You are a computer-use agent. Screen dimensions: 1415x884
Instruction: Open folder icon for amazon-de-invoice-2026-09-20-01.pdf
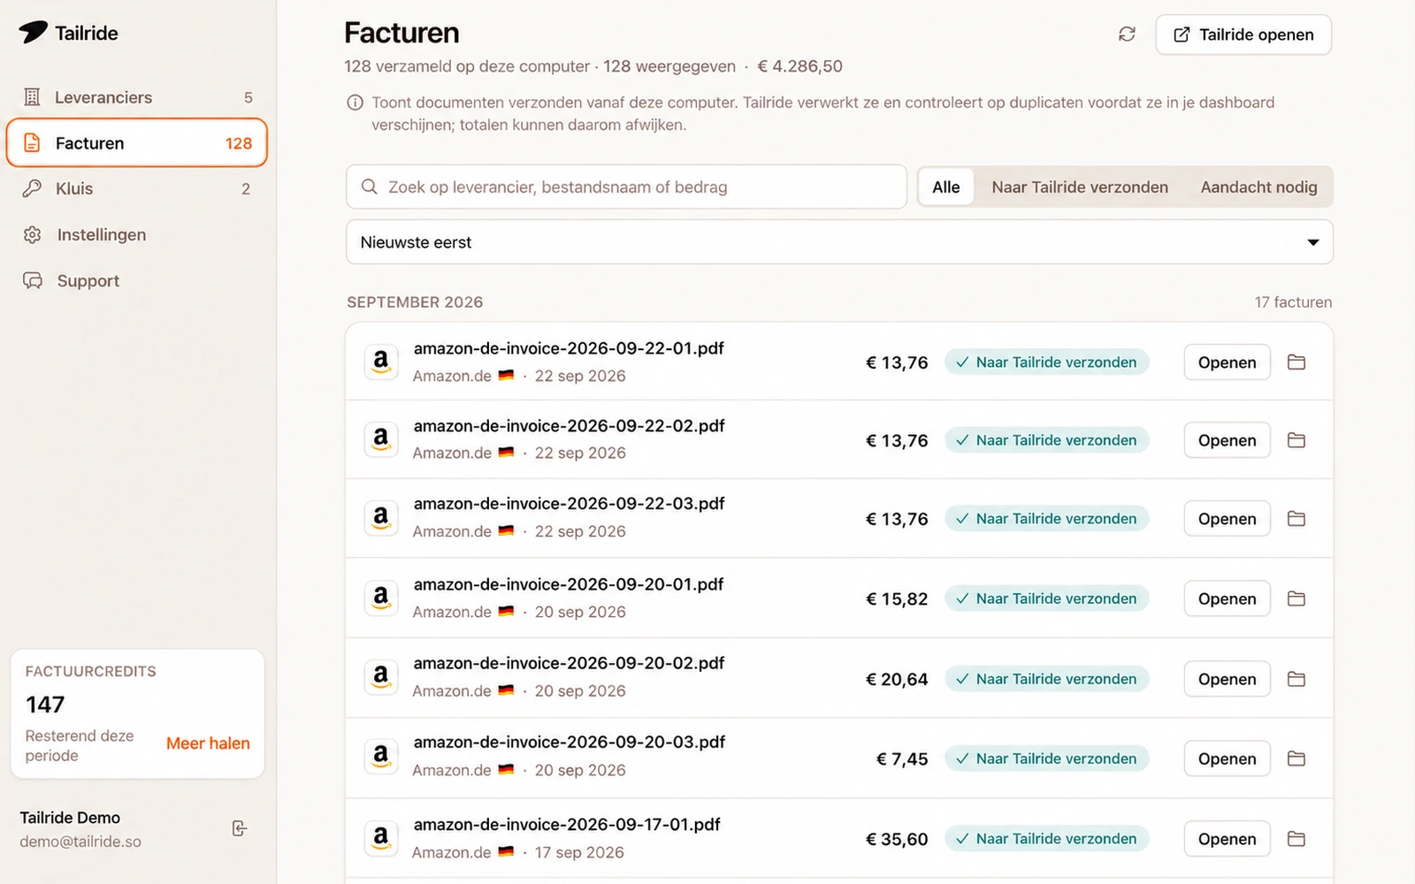coord(1296,598)
